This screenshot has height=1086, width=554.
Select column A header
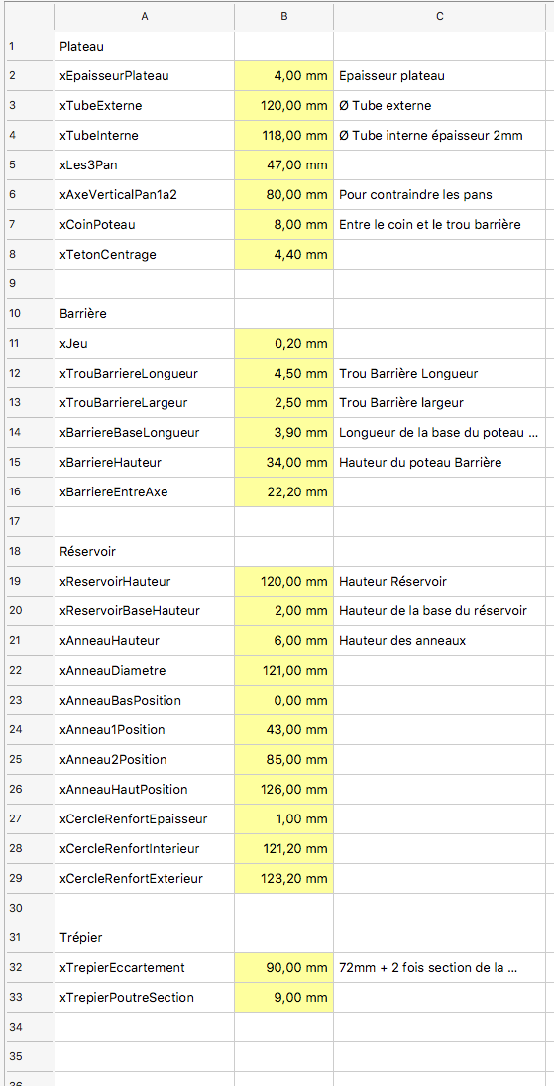coord(144,17)
